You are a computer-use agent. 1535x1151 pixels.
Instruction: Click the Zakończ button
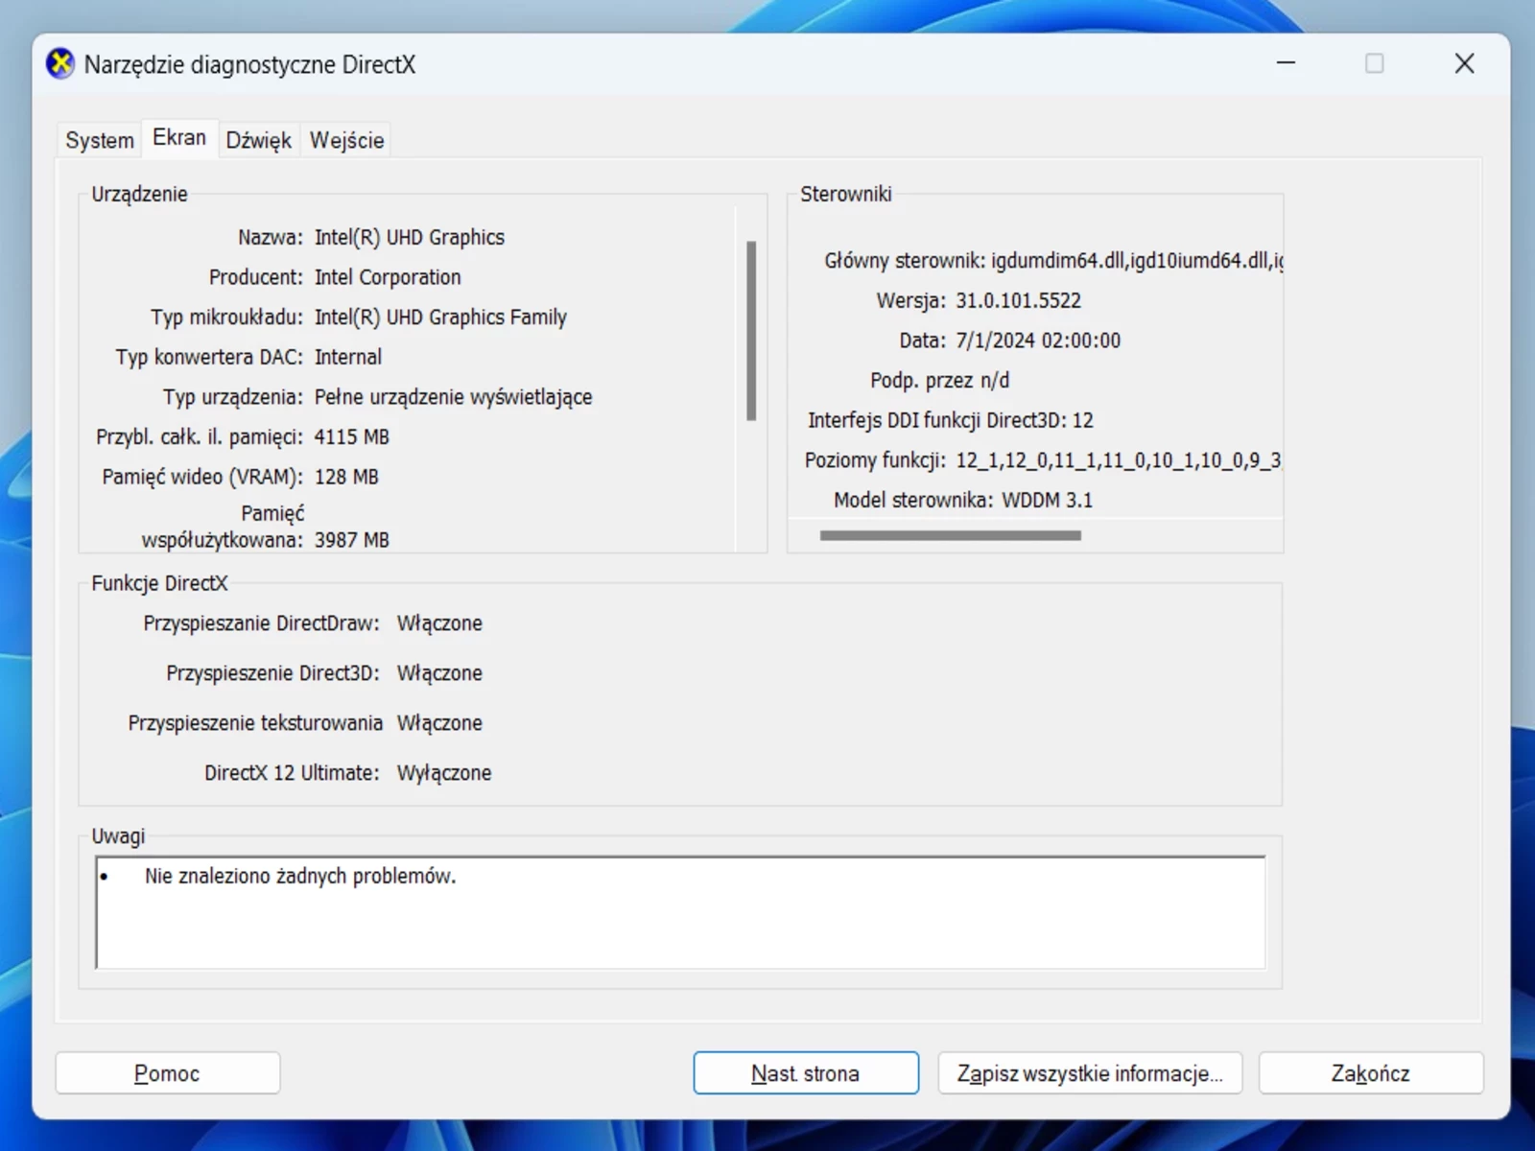coord(1371,1073)
